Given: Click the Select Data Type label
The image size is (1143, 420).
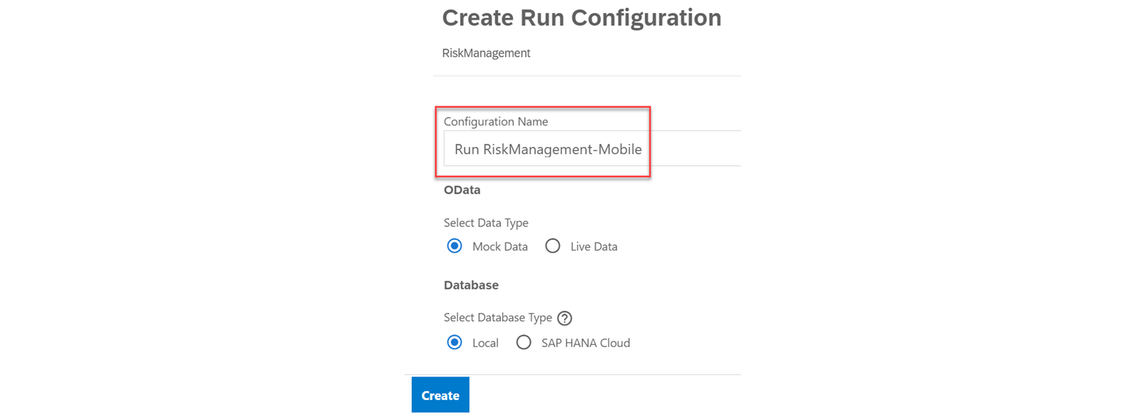Looking at the screenshot, I should click(486, 223).
